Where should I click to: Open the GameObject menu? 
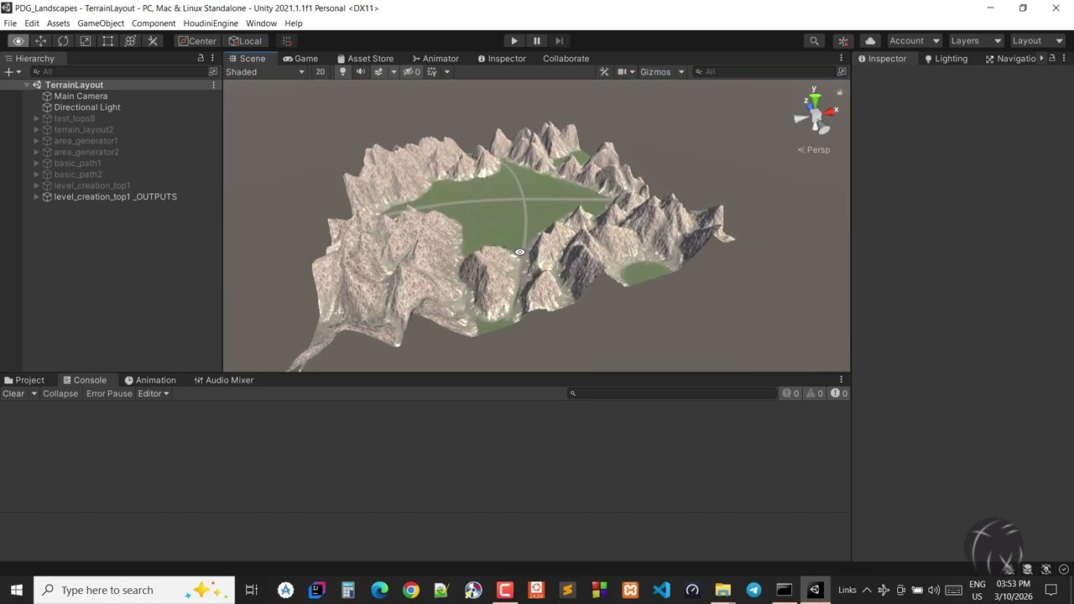(101, 23)
